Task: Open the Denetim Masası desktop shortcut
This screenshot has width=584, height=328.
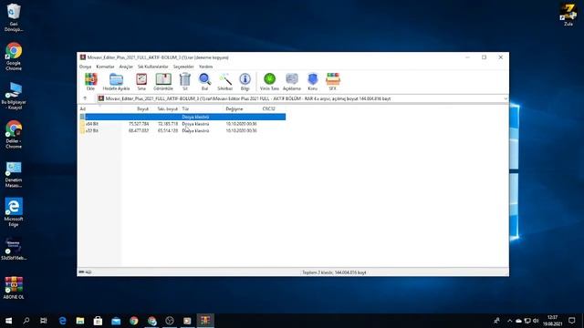Action: [x=14, y=174]
